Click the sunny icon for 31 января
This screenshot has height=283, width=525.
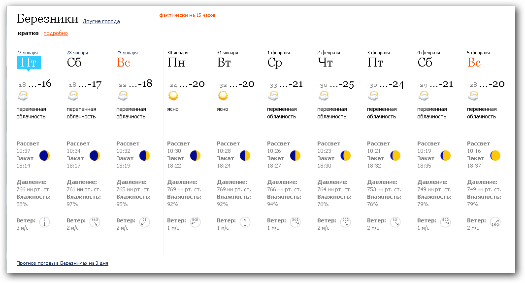[223, 96]
